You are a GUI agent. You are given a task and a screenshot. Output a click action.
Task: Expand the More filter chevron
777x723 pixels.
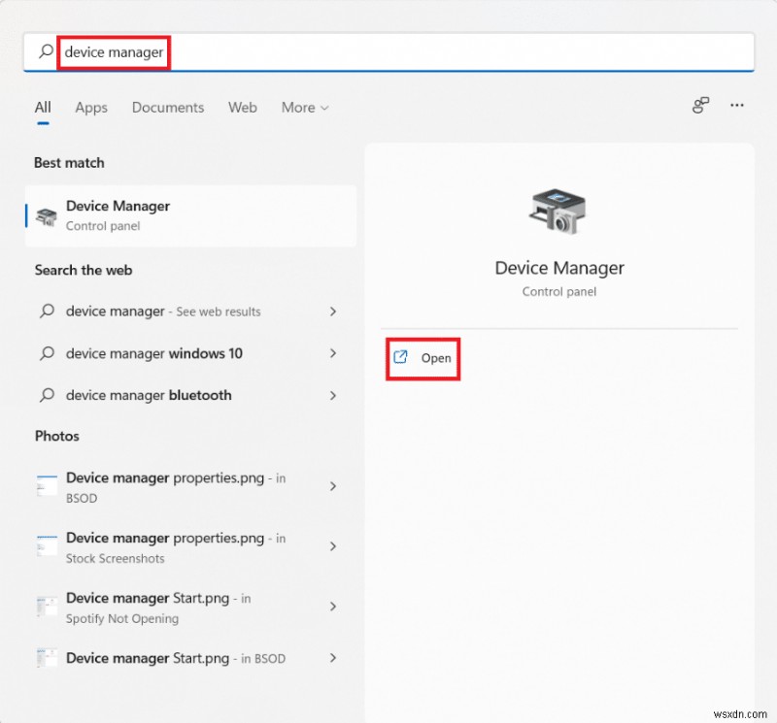(x=323, y=108)
